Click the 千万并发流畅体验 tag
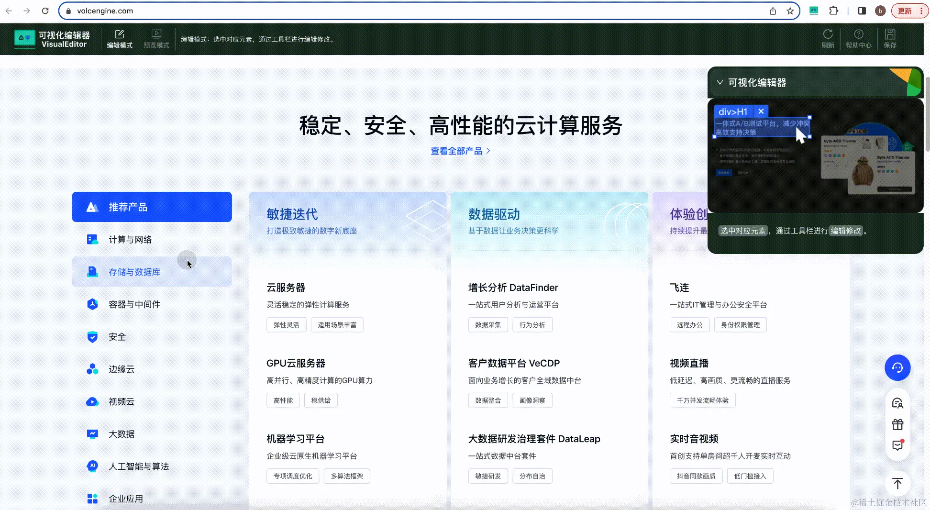Viewport: 930px width, 510px height. click(702, 400)
